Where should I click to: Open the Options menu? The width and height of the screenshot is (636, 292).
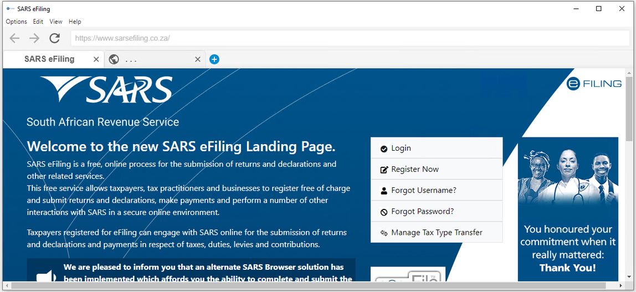coord(16,22)
